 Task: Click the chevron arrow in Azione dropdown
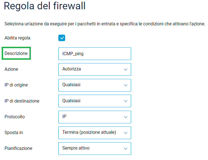click(x=125, y=69)
